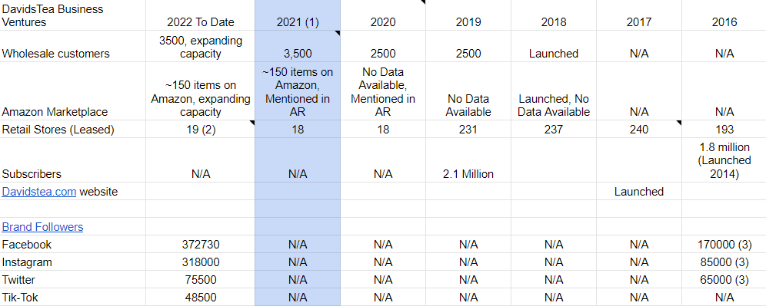Select the 'Launched' cell in Davidstea.com row

pyautogui.click(x=639, y=192)
